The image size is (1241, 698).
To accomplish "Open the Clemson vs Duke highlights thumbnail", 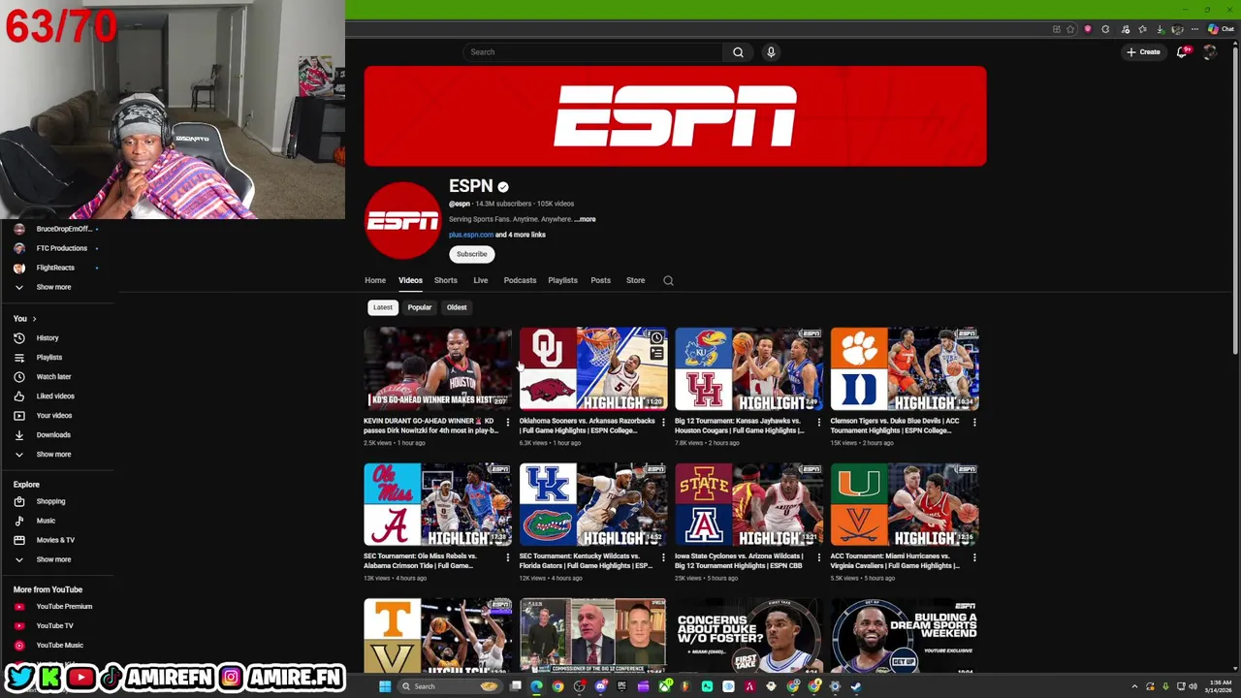I will click(905, 369).
